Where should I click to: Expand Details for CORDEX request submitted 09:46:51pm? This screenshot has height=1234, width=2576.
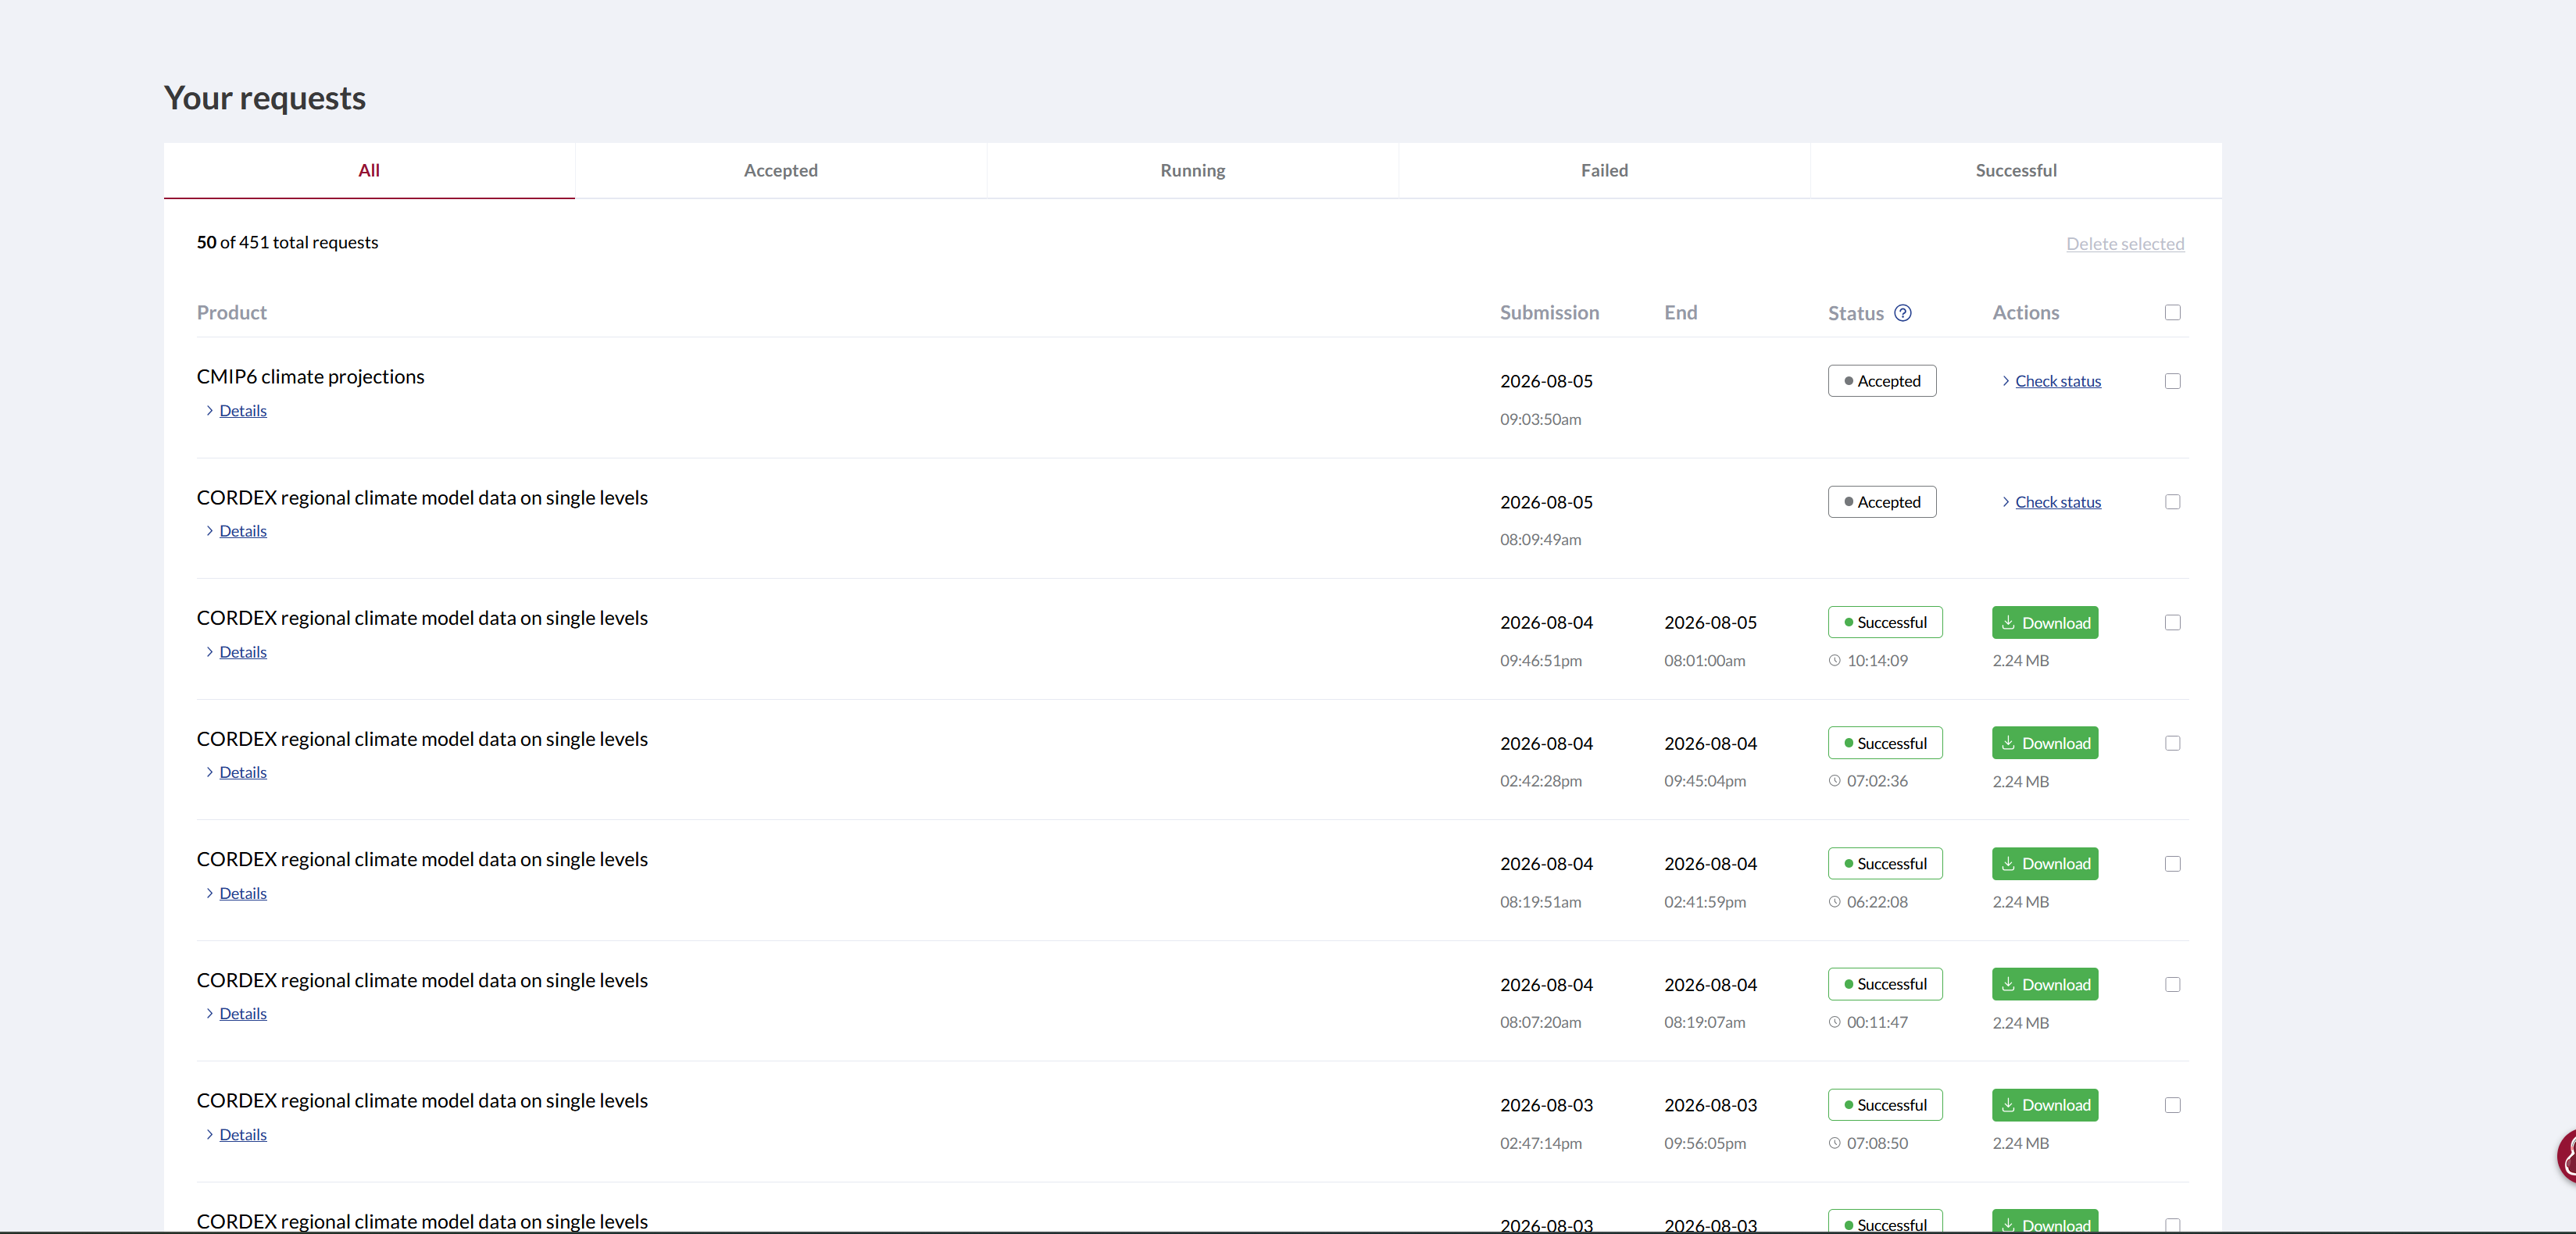[243, 652]
